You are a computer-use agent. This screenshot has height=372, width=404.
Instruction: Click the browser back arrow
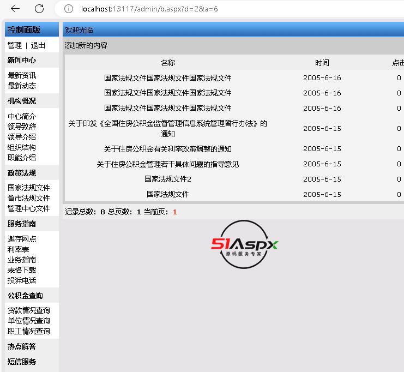point(15,9)
